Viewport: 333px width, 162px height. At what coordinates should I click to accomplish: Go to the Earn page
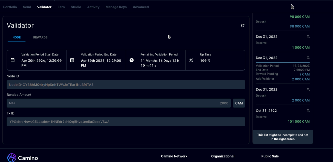(x=61, y=7)
